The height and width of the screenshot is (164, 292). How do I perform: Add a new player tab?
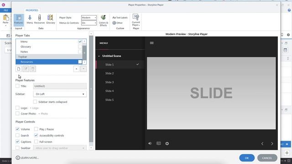[x=19, y=69]
